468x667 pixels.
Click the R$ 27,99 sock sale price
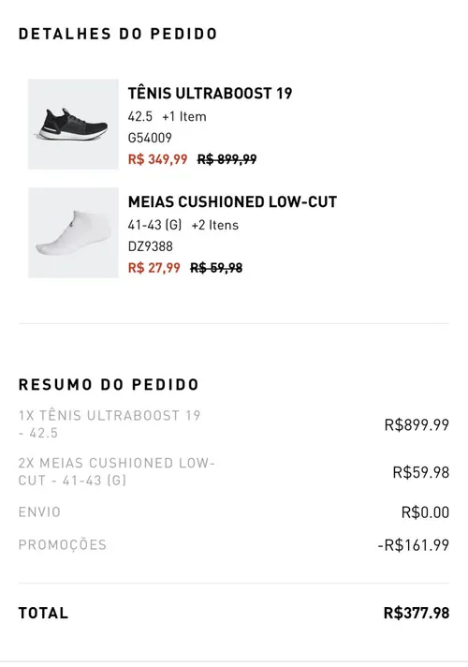pyautogui.click(x=154, y=268)
